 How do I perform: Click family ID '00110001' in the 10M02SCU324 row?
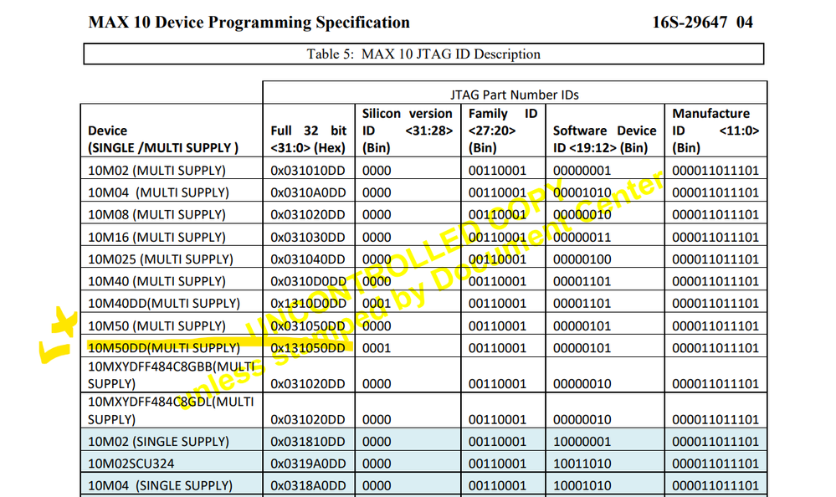pos(497,464)
